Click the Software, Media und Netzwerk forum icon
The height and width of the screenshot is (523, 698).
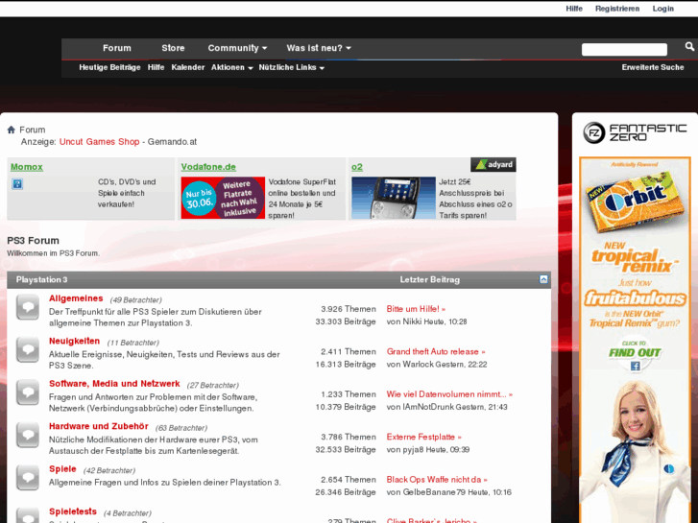pyautogui.click(x=28, y=392)
